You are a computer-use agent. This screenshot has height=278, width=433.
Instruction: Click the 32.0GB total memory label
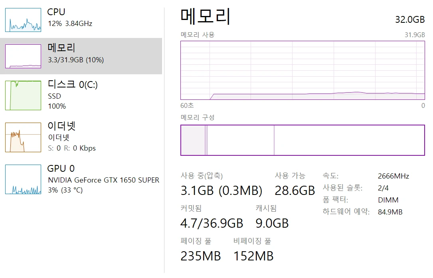(x=410, y=19)
